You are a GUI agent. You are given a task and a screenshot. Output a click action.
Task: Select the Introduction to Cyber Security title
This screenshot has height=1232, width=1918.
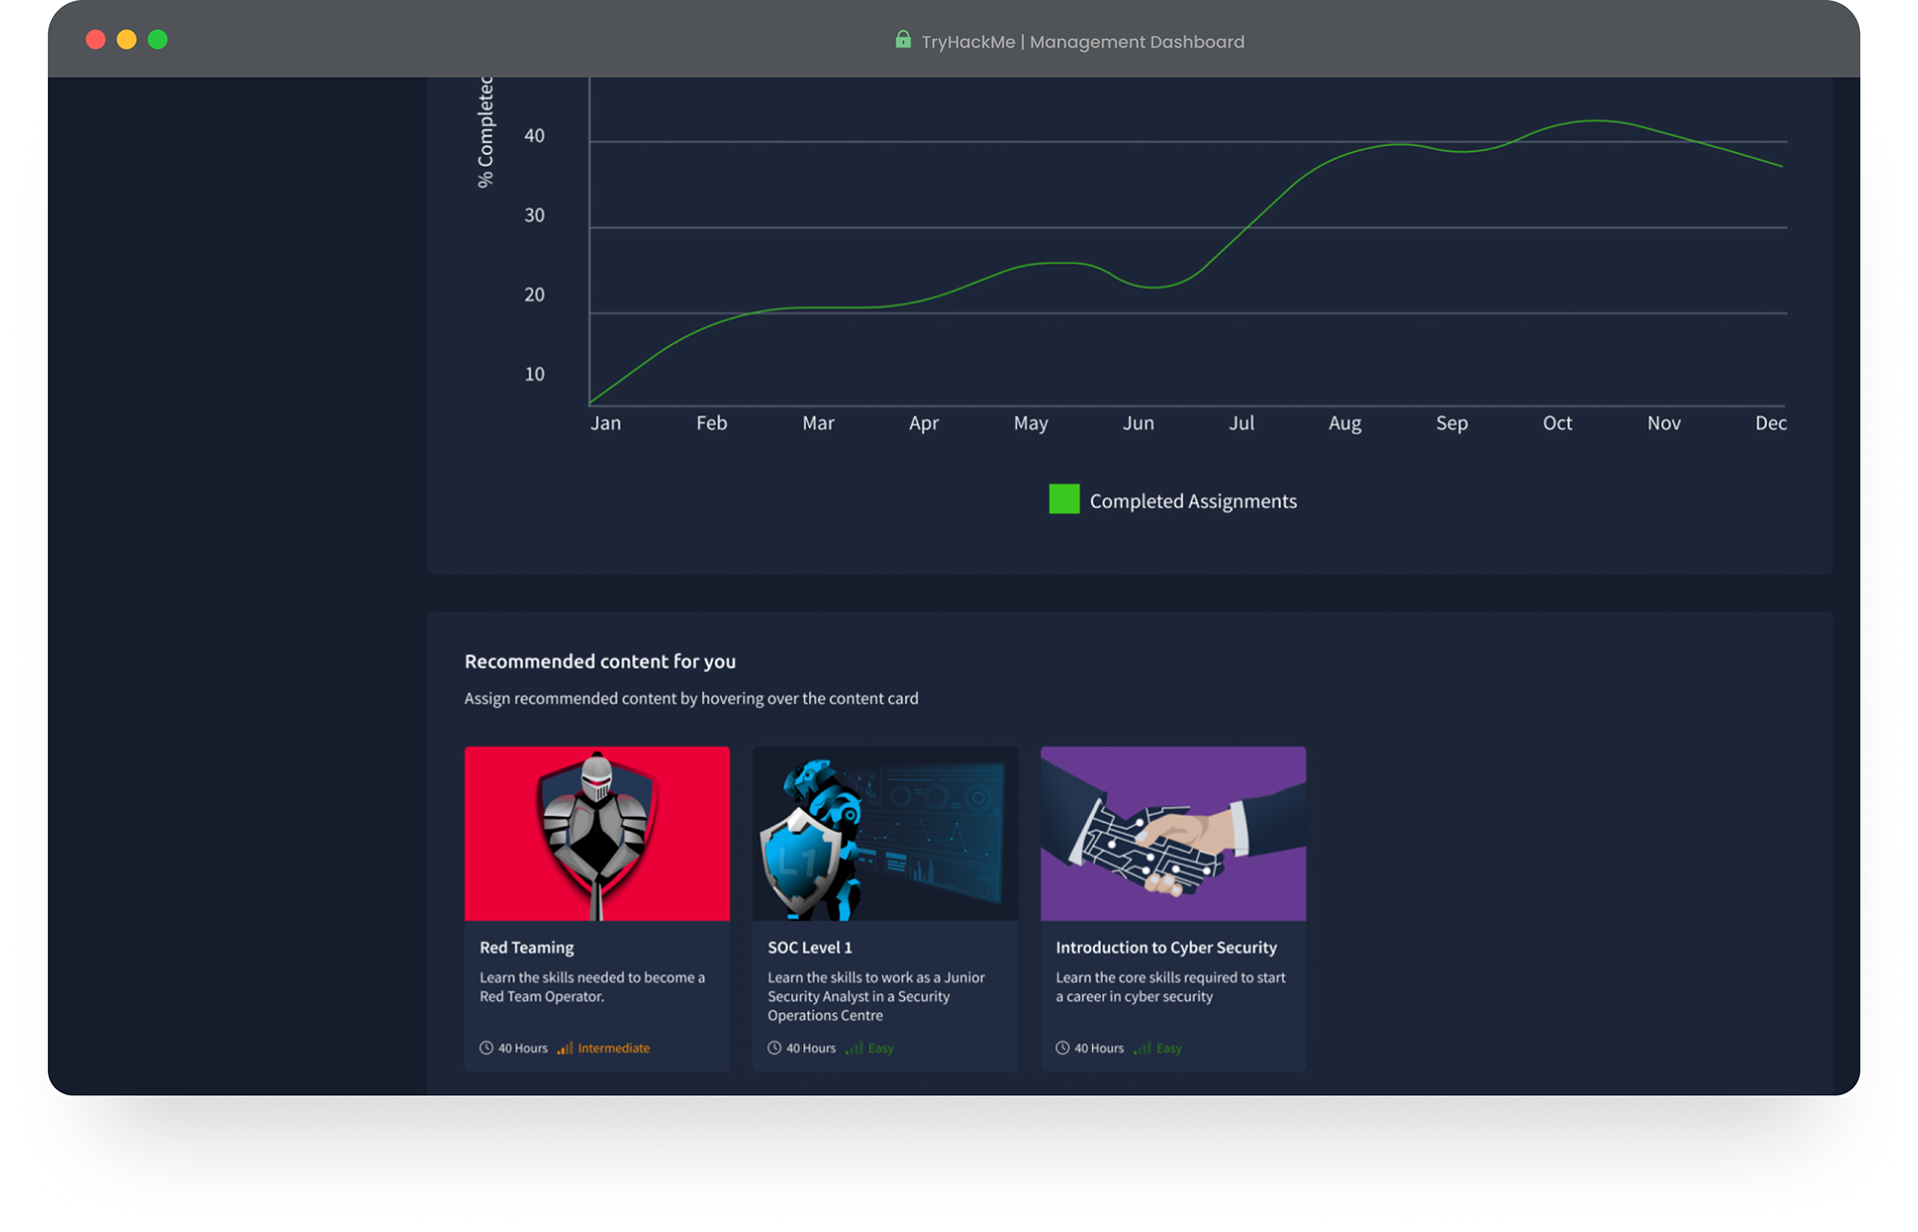(1166, 946)
